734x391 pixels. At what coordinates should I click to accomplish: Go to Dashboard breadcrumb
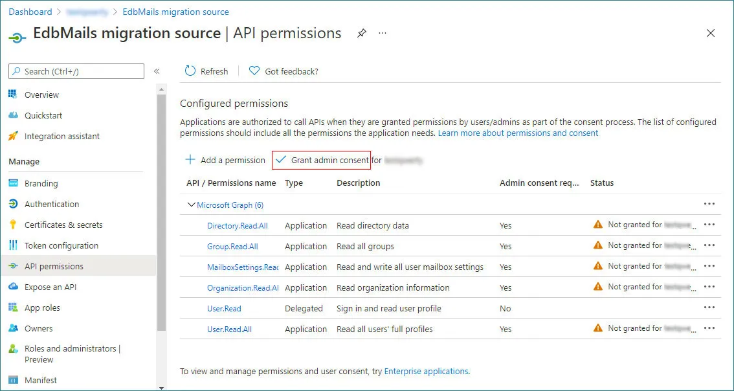[x=30, y=12]
